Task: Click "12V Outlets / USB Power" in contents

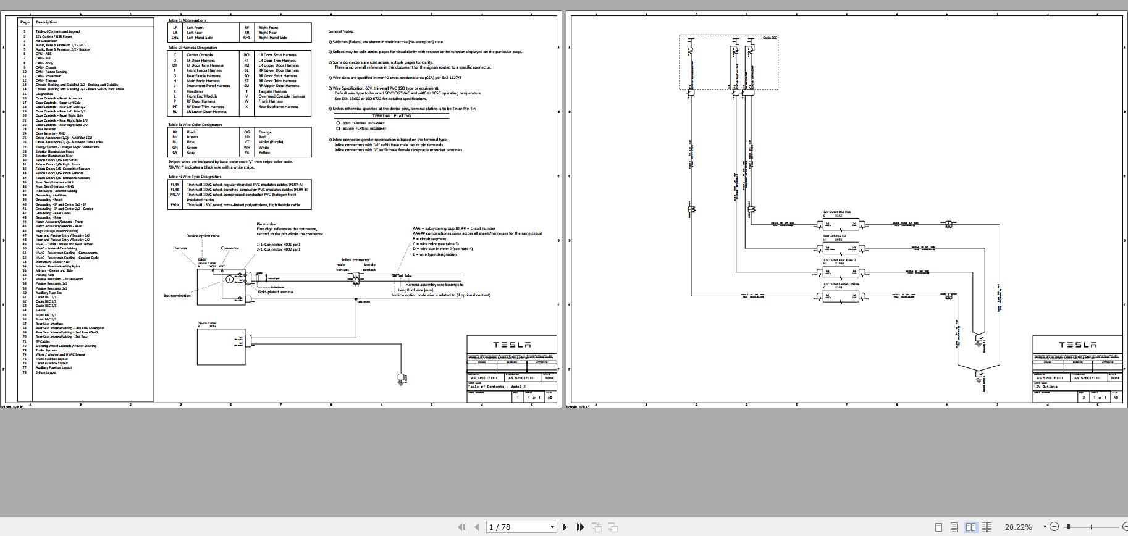Action: coord(54,36)
